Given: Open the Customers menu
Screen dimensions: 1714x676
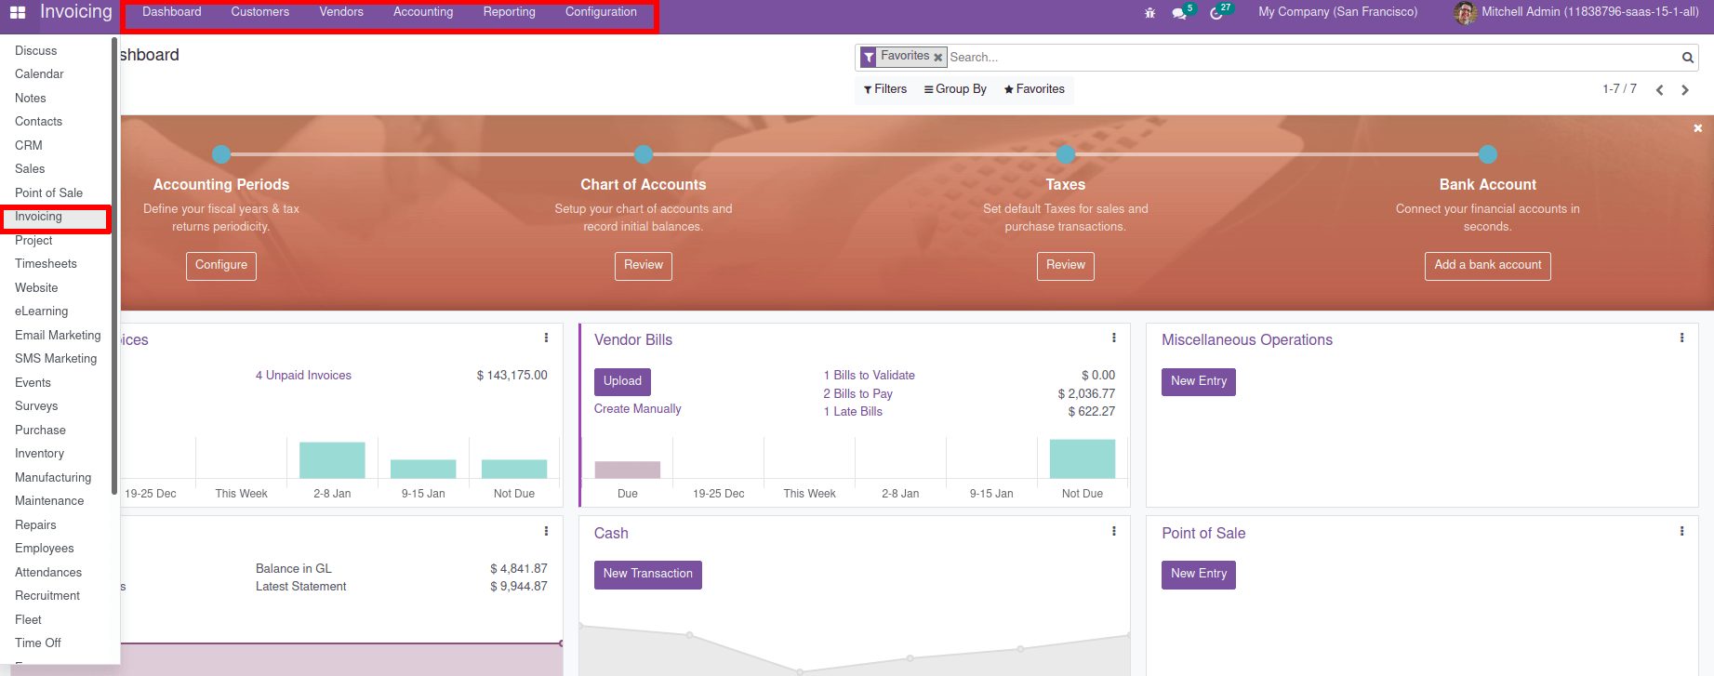Looking at the screenshot, I should [260, 12].
